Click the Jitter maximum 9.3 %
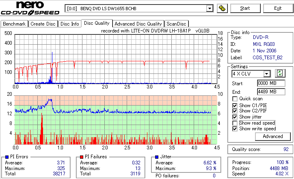Screen dimensions: 294x179 [x=211, y=168]
